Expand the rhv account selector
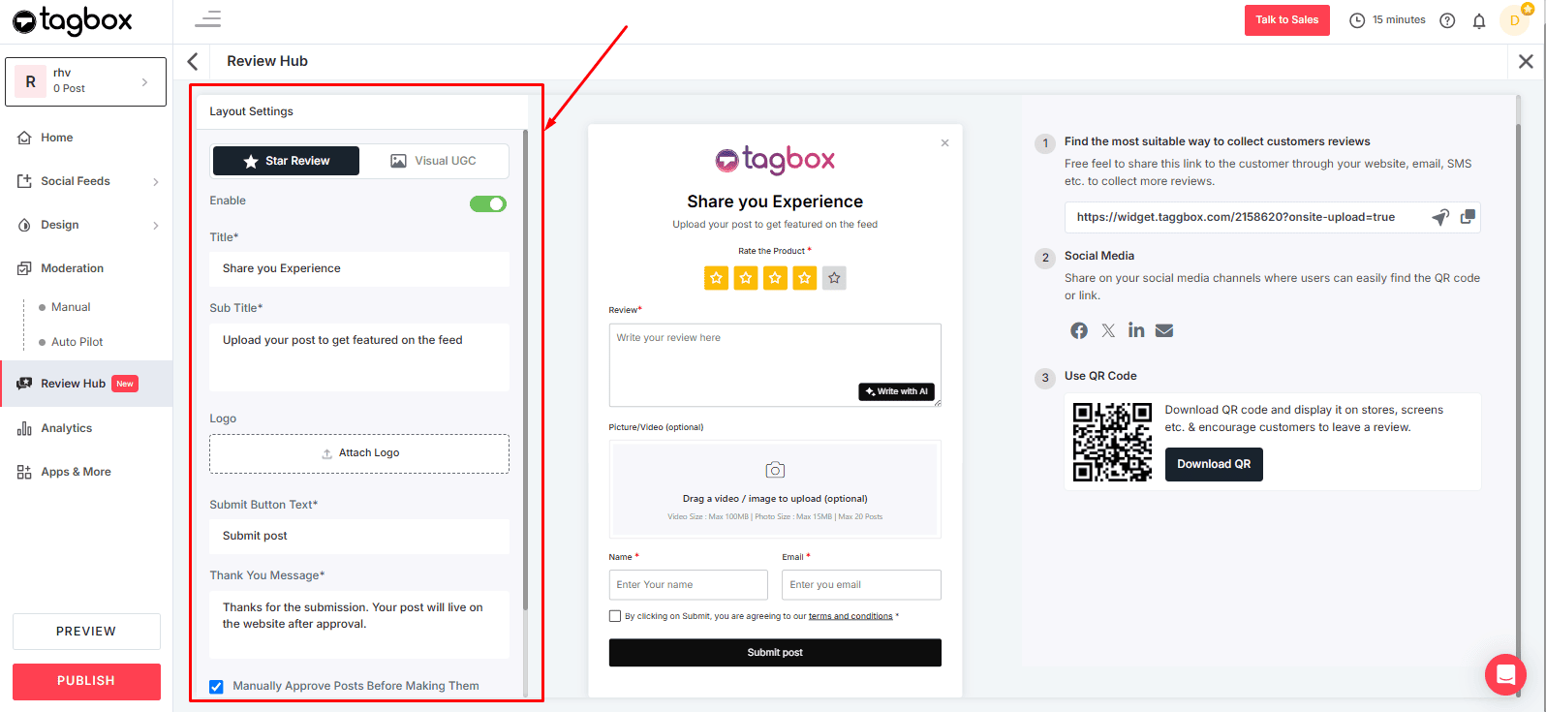The width and height of the screenshot is (1546, 712). pos(85,81)
